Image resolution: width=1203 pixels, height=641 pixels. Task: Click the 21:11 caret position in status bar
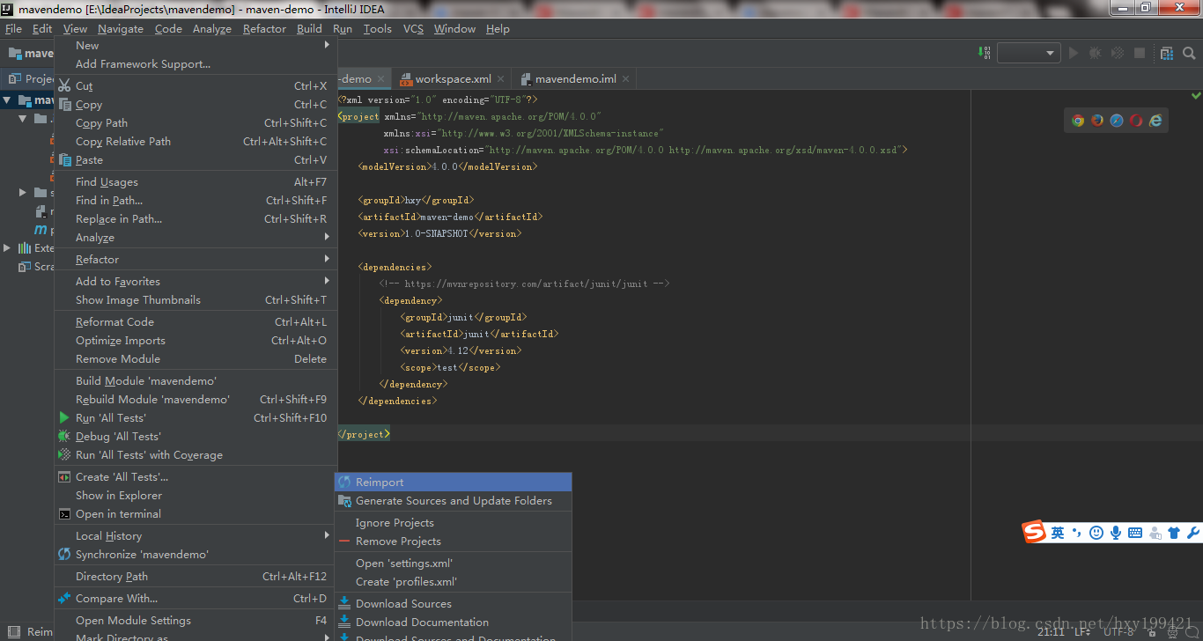click(1051, 631)
